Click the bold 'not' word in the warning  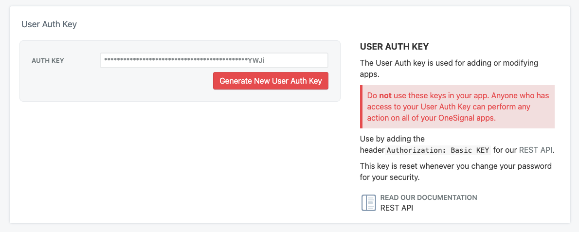click(x=386, y=95)
